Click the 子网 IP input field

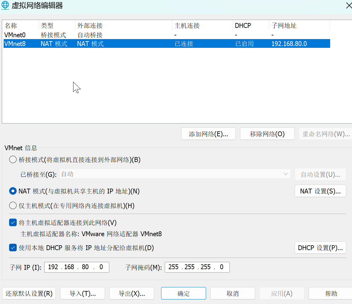76,267
